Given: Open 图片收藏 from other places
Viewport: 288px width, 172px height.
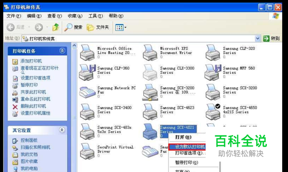Looking at the screenshot, I should coord(29,162).
